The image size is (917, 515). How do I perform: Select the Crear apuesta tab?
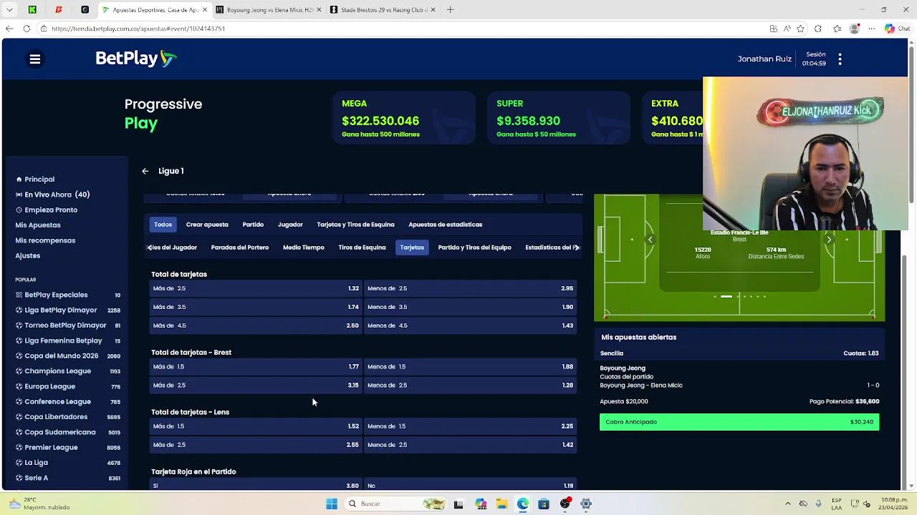click(x=207, y=225)
